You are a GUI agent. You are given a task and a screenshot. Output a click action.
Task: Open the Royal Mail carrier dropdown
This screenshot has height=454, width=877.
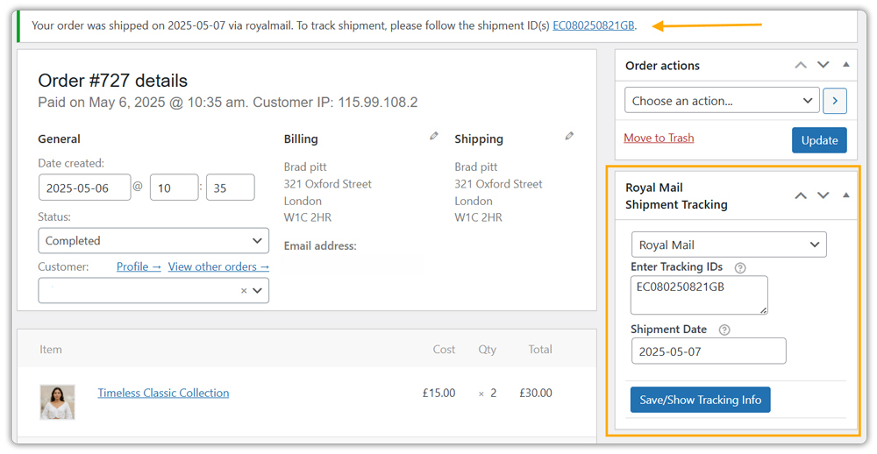coord(729,245)
